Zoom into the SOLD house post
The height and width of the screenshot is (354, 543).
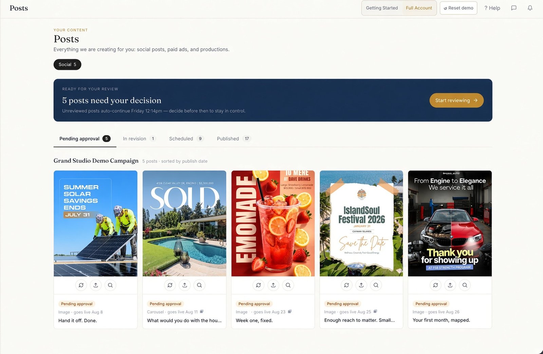tap(200, 285)
